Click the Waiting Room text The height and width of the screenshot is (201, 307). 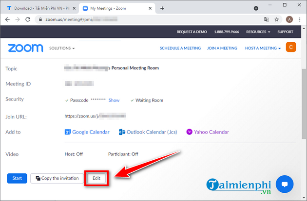149,100
